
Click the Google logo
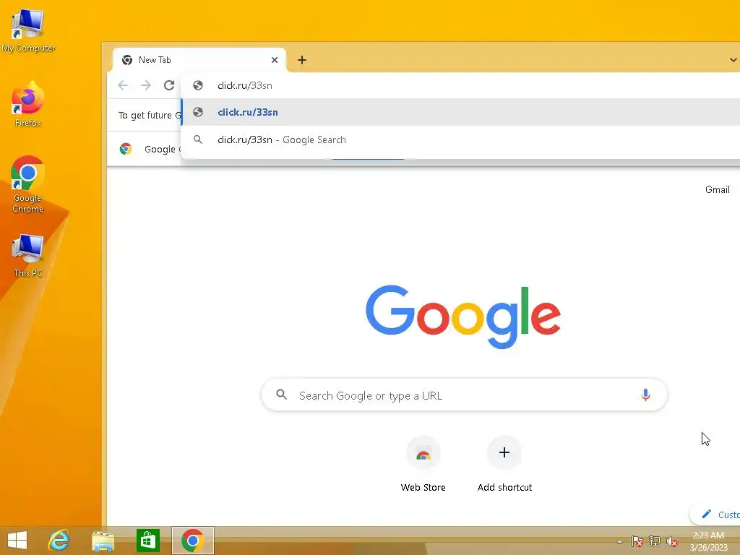463,317
